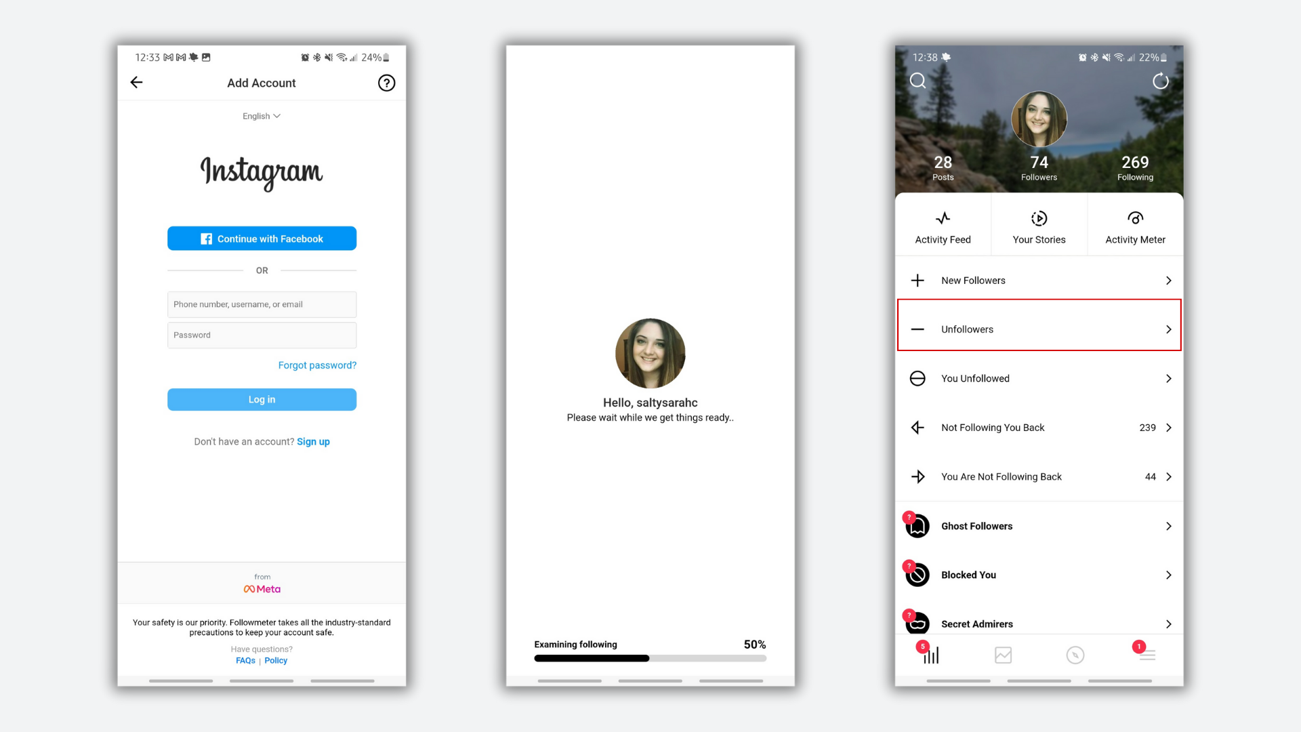Open Your Stories panel
Viewport: 1301px width, 732px height.
(x=1038, y=226)
